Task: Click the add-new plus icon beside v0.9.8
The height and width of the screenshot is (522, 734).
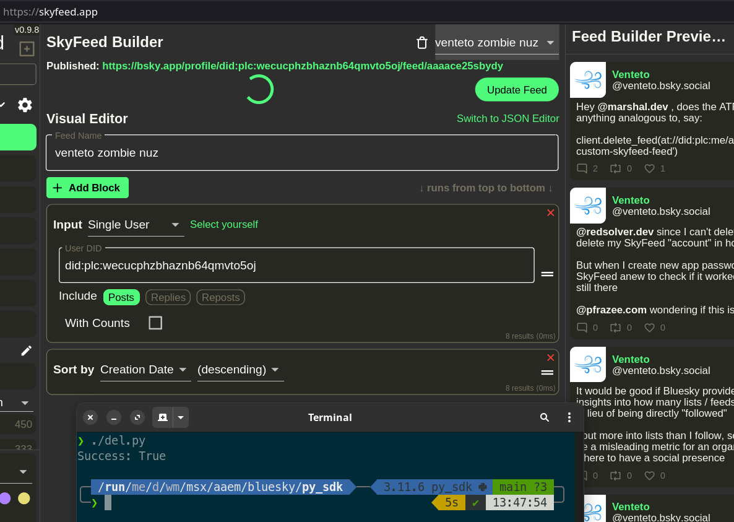Action: 27,49
